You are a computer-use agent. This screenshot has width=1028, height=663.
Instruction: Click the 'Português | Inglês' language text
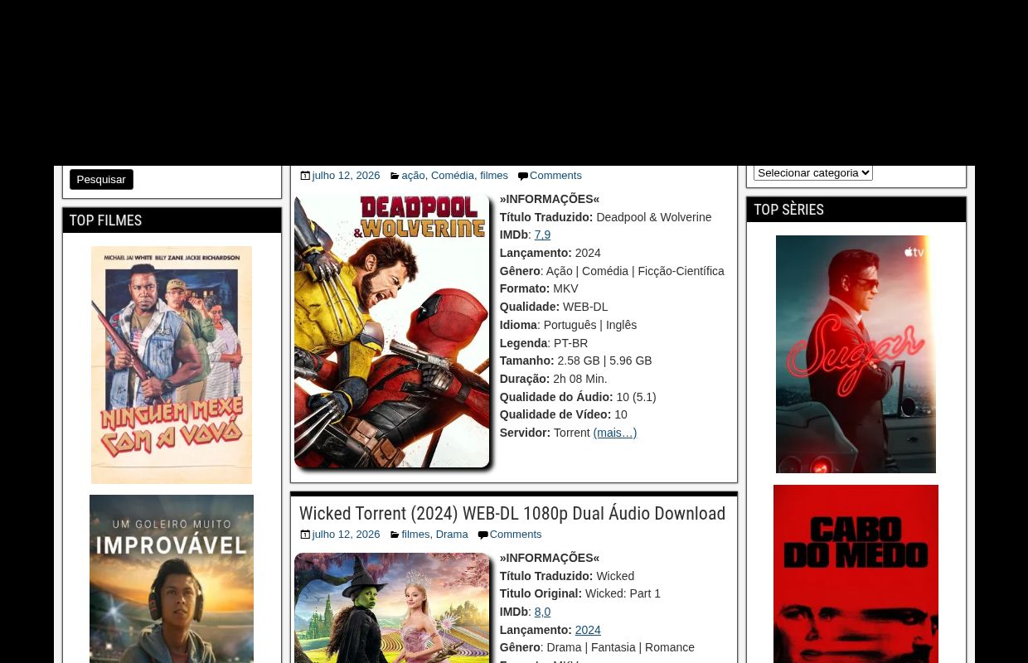(589, 325)
